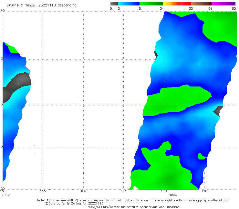Click the color bar label "64"
Viewport: 239px width, 209px height.
coord(210,8)
